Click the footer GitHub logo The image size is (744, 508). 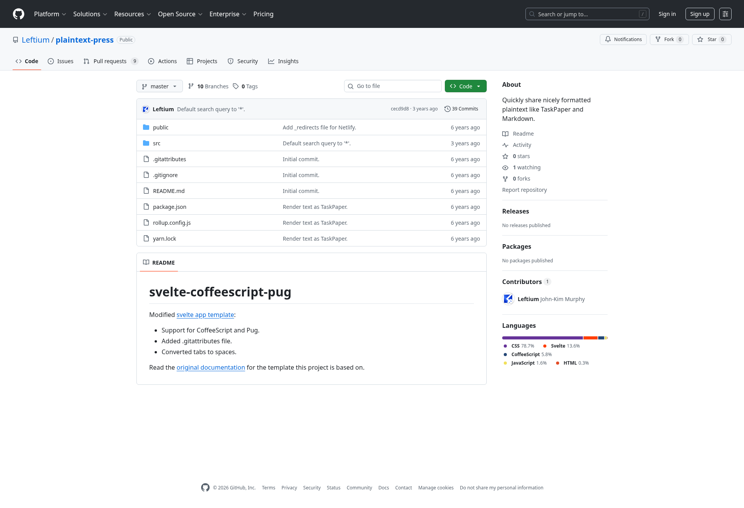205,487
